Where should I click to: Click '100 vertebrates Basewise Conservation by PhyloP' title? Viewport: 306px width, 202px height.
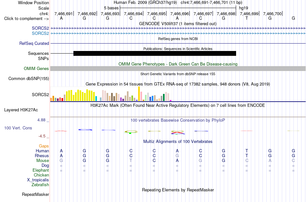pyautogui.click(x=178, y=120)
